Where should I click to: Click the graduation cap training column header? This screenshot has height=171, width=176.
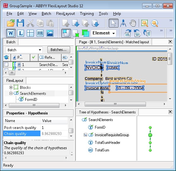point(7,58)
